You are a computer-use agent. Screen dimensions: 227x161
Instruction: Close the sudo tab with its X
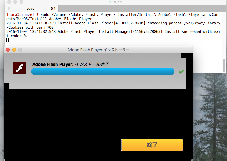coord(9,9)
